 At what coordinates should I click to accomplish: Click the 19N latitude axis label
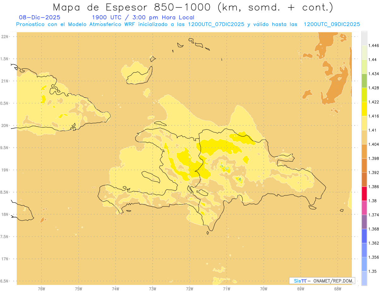(x=5, y=170)
